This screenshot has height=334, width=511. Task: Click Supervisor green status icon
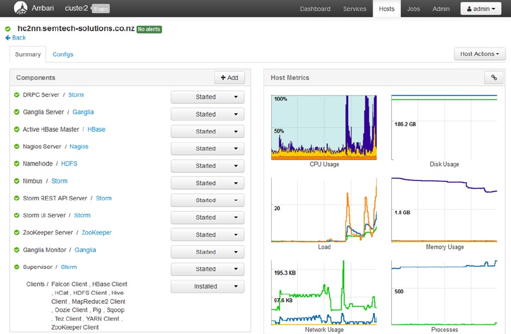tap(16, 267)
